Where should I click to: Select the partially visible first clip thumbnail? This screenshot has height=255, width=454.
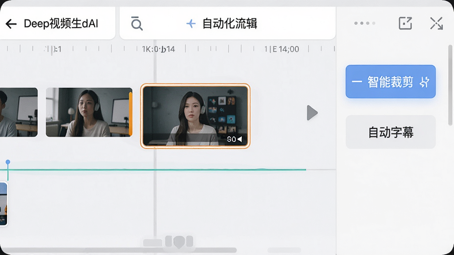[19, 112]
